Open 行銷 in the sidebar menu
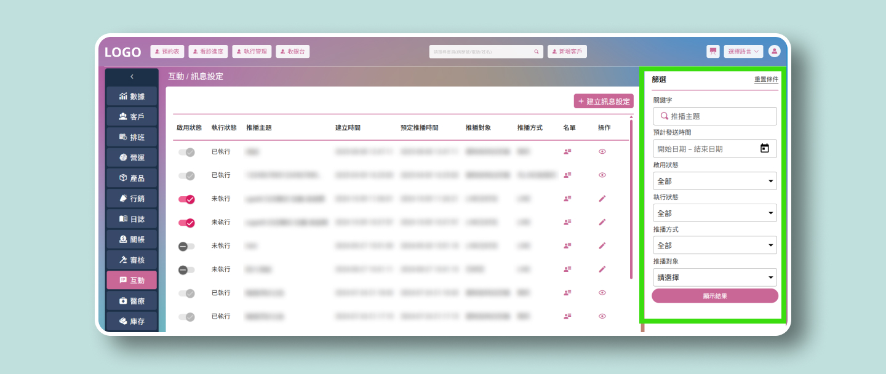The height and width of the screenshot is (374, 886). click(132, 199)
